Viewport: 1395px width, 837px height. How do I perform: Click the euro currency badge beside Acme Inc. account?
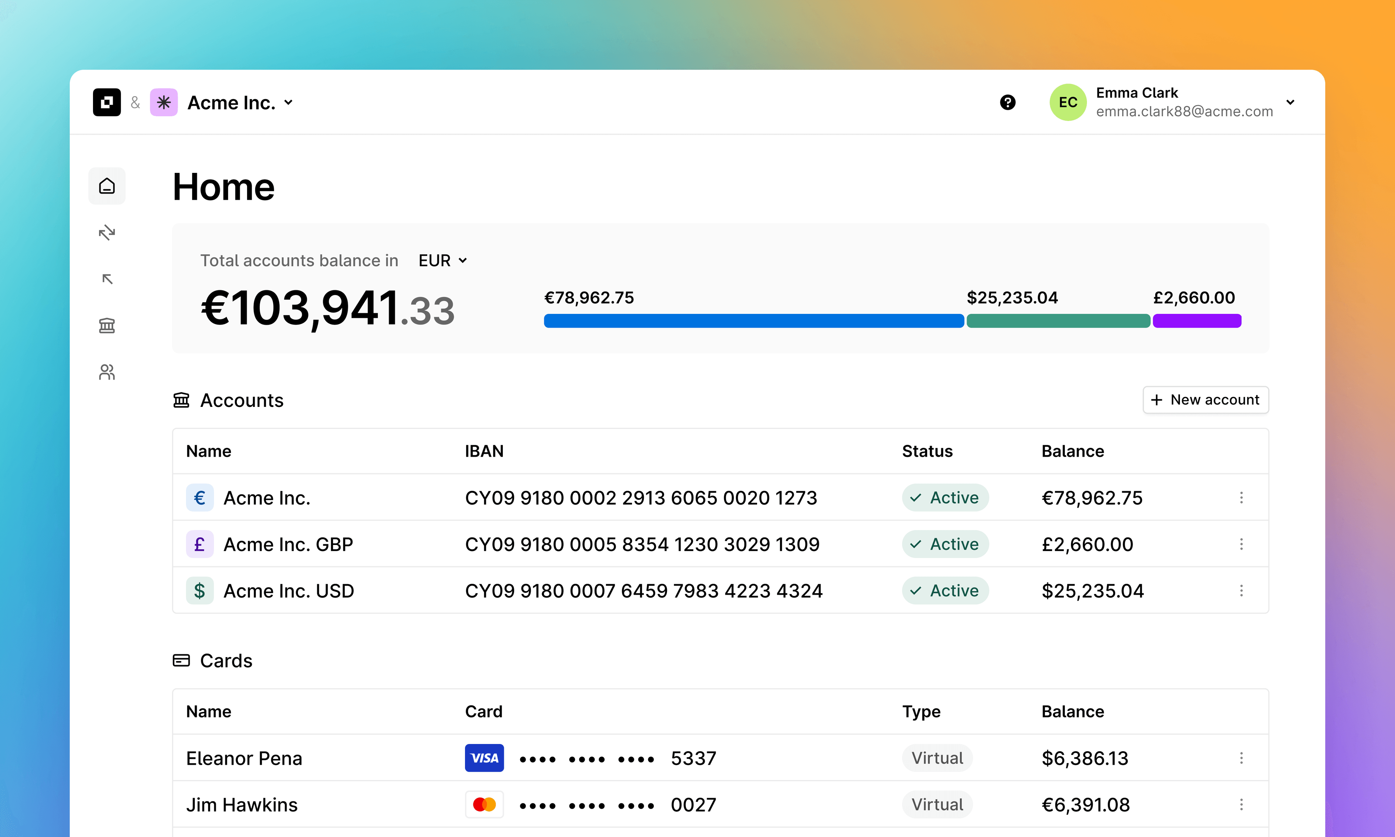199,497
